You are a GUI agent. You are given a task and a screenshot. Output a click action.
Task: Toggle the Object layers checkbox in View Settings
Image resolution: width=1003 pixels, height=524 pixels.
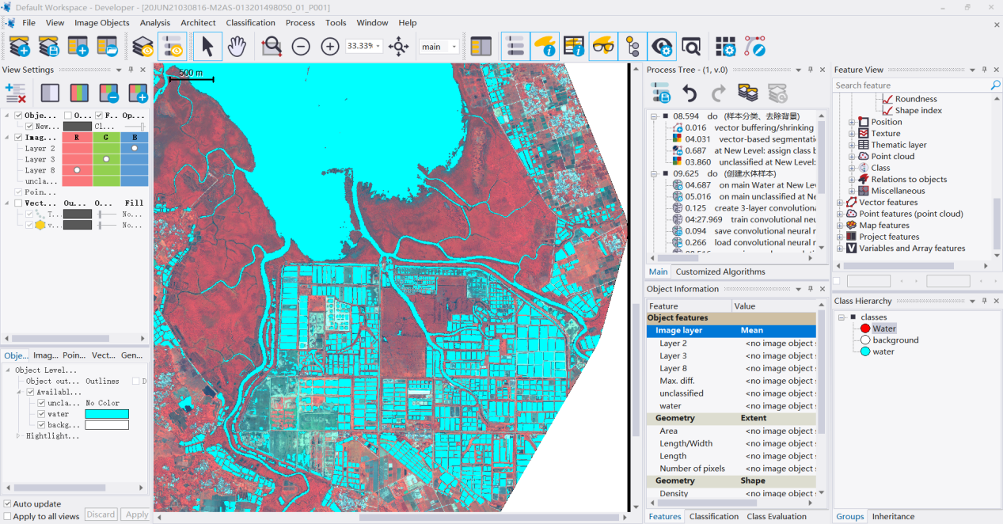click(18, 116)
